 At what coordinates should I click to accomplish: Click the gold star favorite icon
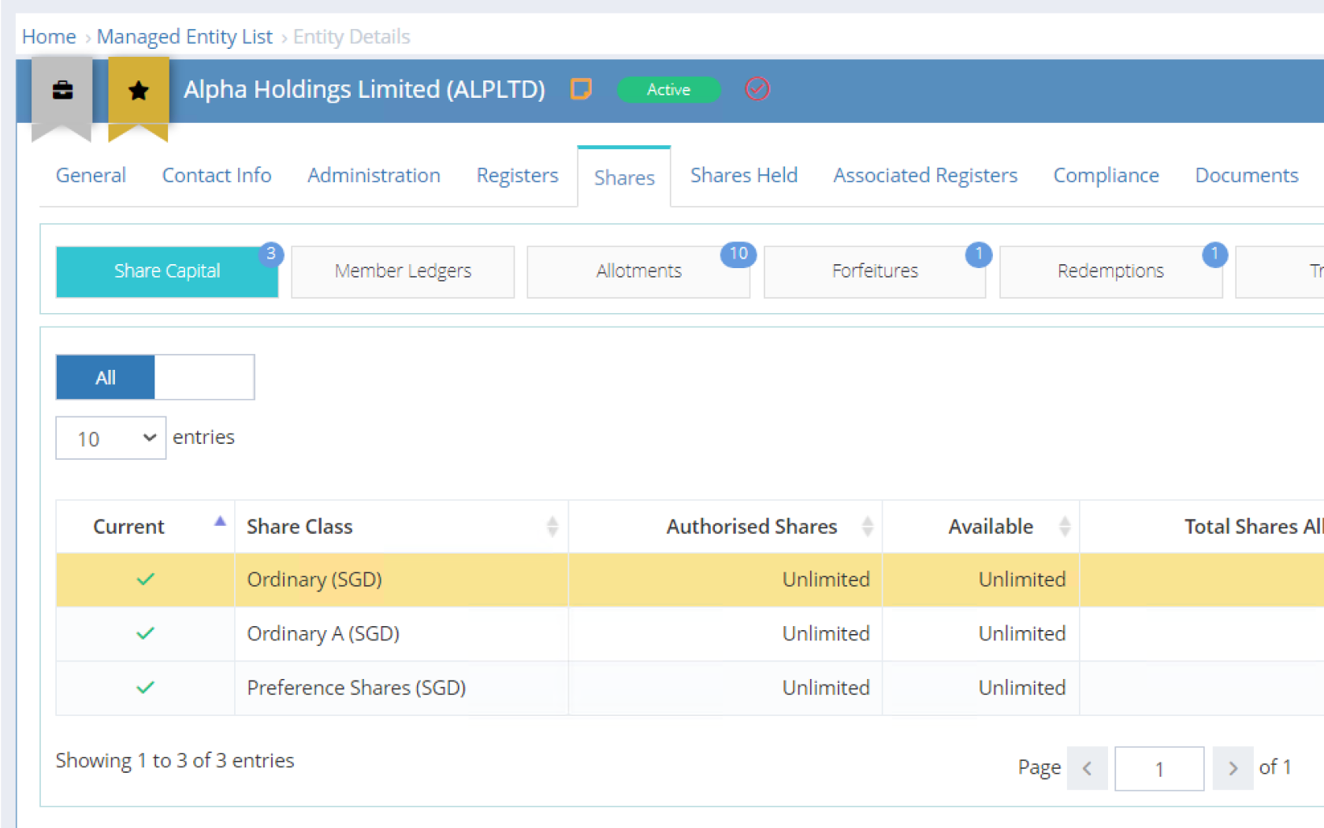[139, 91]
